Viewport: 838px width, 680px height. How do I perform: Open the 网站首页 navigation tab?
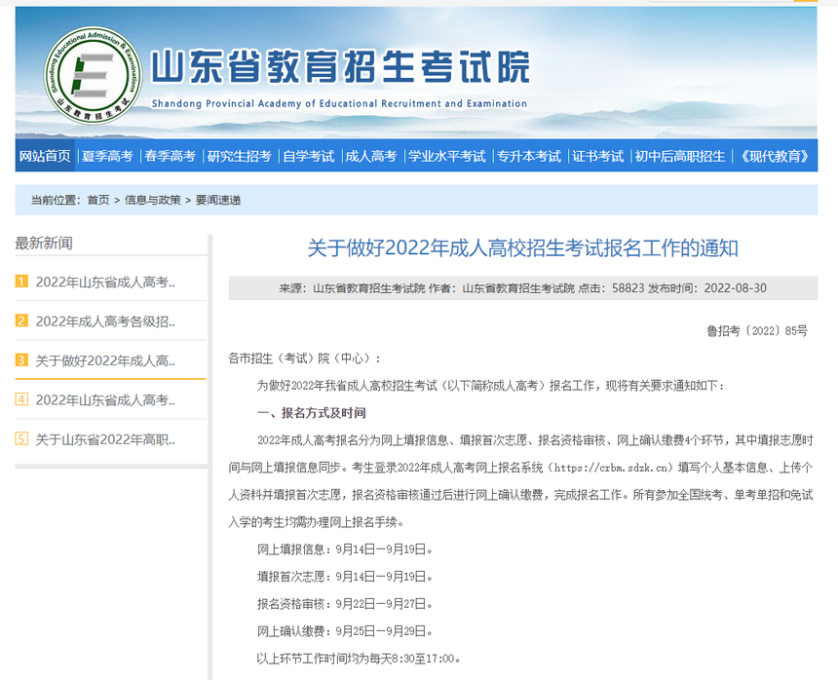[x=45, y=156]
